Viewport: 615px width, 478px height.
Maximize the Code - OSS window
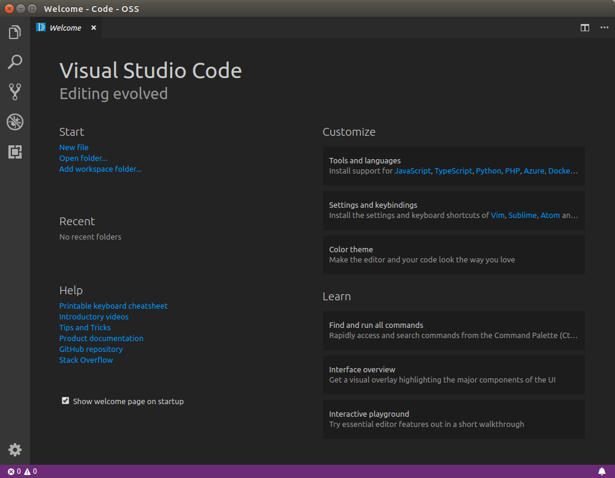pyautogui.click(x=32, y=8)
